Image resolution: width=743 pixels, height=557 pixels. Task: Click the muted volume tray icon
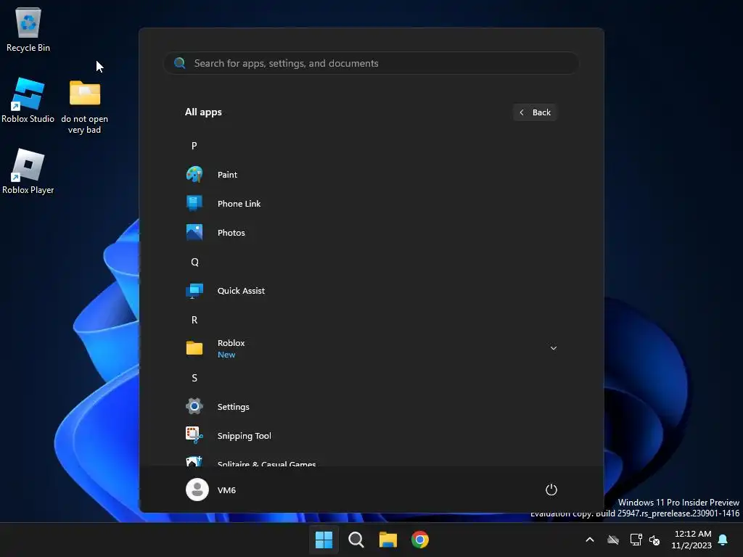coord(655,540)
